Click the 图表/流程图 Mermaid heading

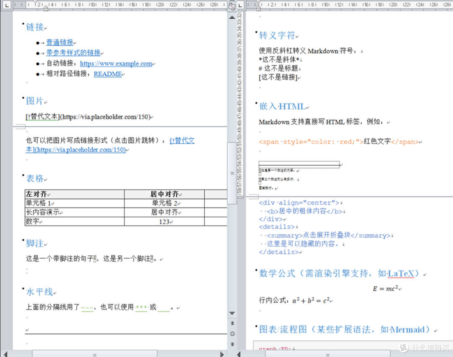345,329
